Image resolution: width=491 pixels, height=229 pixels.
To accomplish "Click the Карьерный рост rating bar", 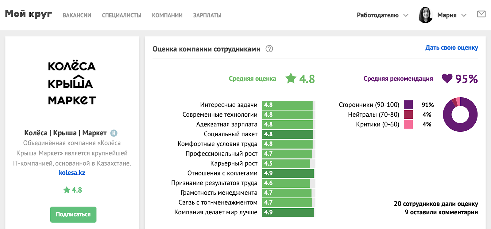I will click(x=288, y=163).
